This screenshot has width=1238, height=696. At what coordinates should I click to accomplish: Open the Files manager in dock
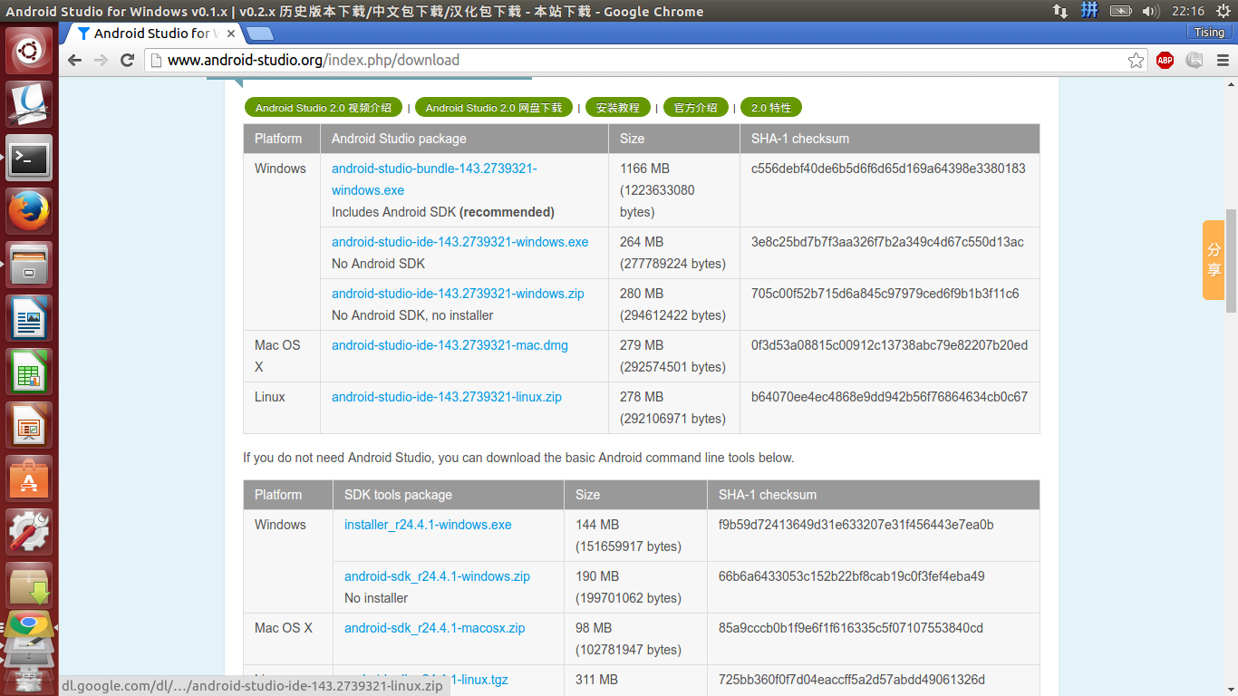[x=30, y=265]
